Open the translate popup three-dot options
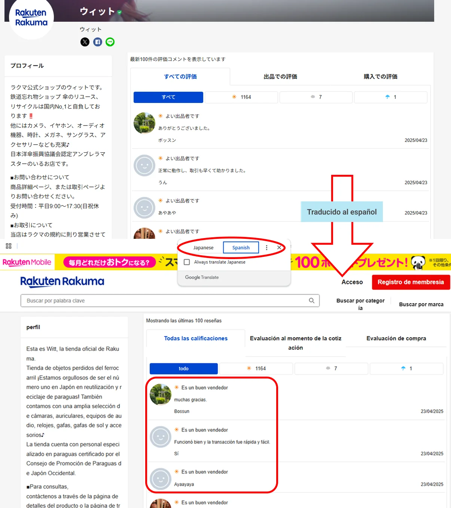The width and height of the screenshot is (451, 508). [266, 247]
